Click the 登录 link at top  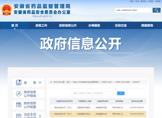click(131, 1)
